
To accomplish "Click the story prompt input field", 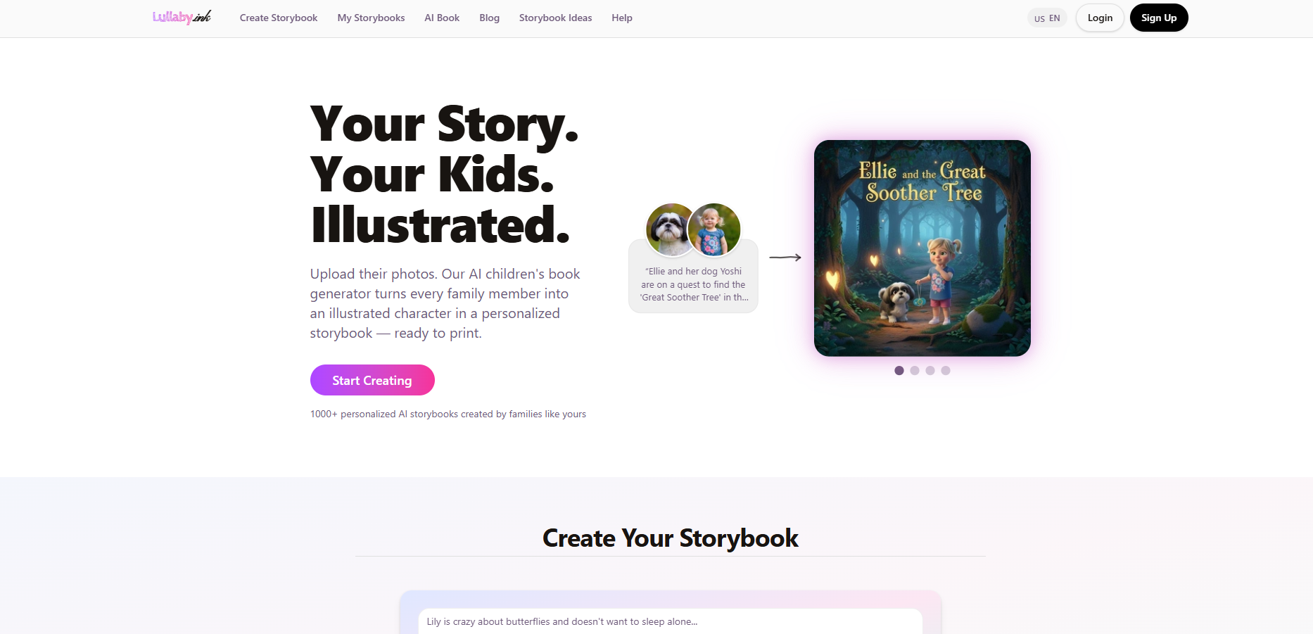I will [671, 621].
